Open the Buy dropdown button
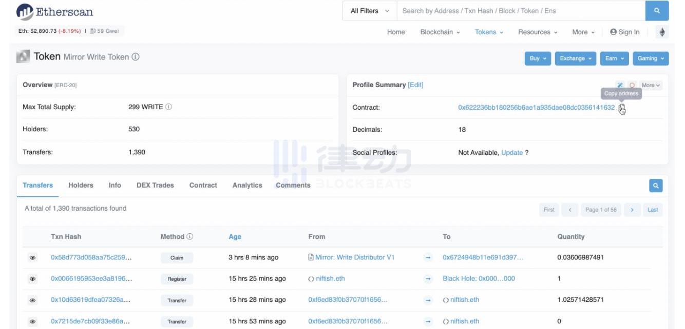The image size is (685, 329). (x=538, y=58)
